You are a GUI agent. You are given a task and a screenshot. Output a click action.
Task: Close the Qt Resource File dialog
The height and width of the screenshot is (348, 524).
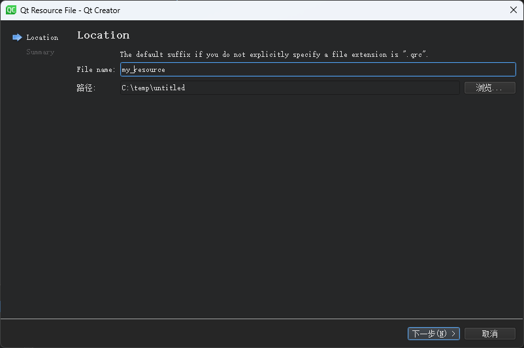(514, 10)
